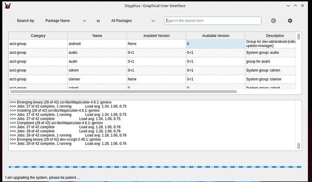312x182 pixels.
Task: Click log line 'Installing (28 of 42) sci-libs/libqalculate'
Action: (x=55, y=111)
